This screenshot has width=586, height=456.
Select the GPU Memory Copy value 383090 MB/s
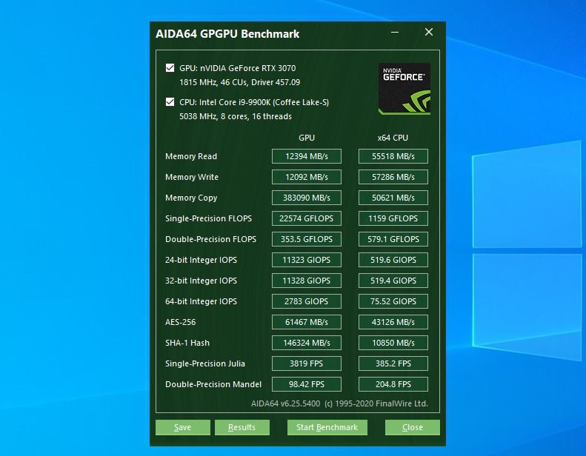click(306, 198)
